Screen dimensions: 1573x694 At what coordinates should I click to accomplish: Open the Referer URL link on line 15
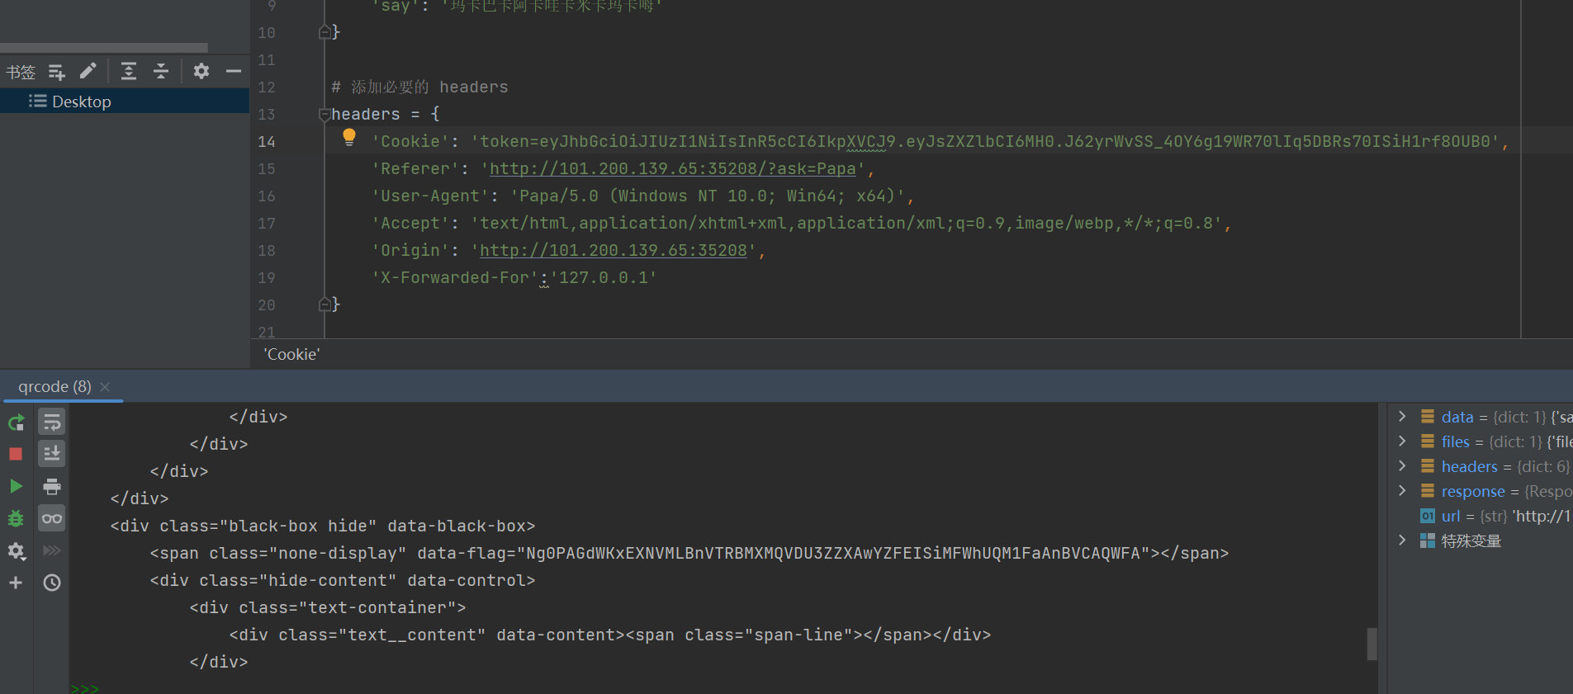(x=672, y=169)
